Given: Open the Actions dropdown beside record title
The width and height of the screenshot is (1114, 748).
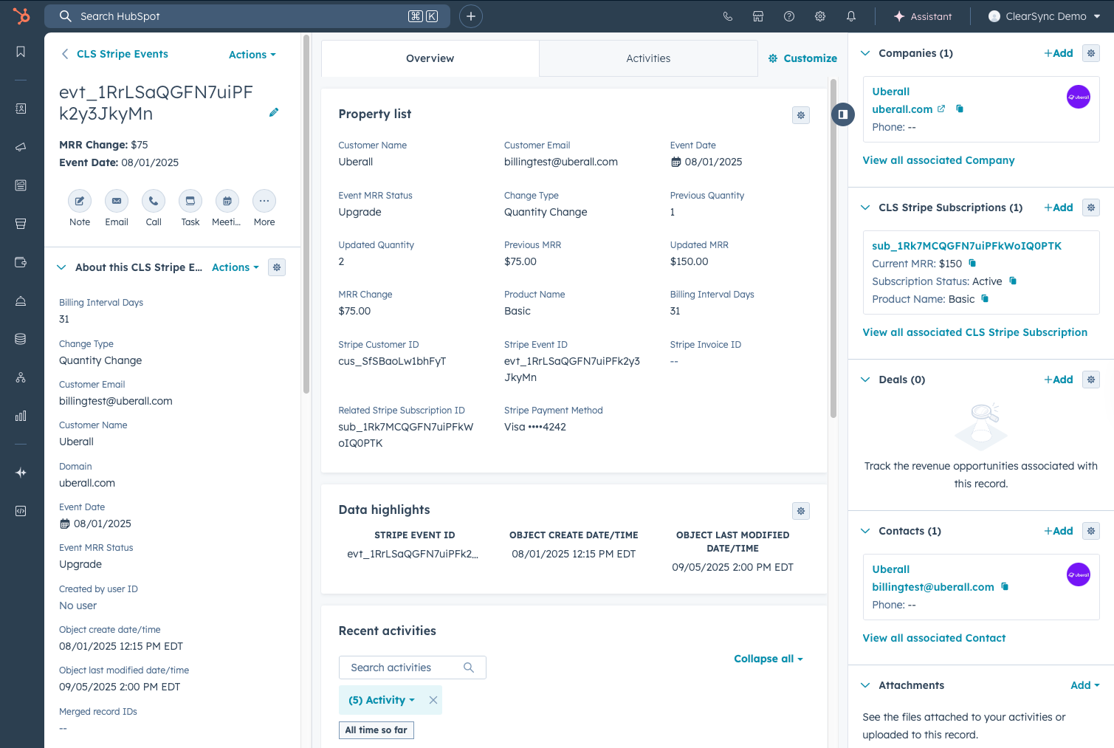Looking at the screenshot, I should [x=252, y=55].
